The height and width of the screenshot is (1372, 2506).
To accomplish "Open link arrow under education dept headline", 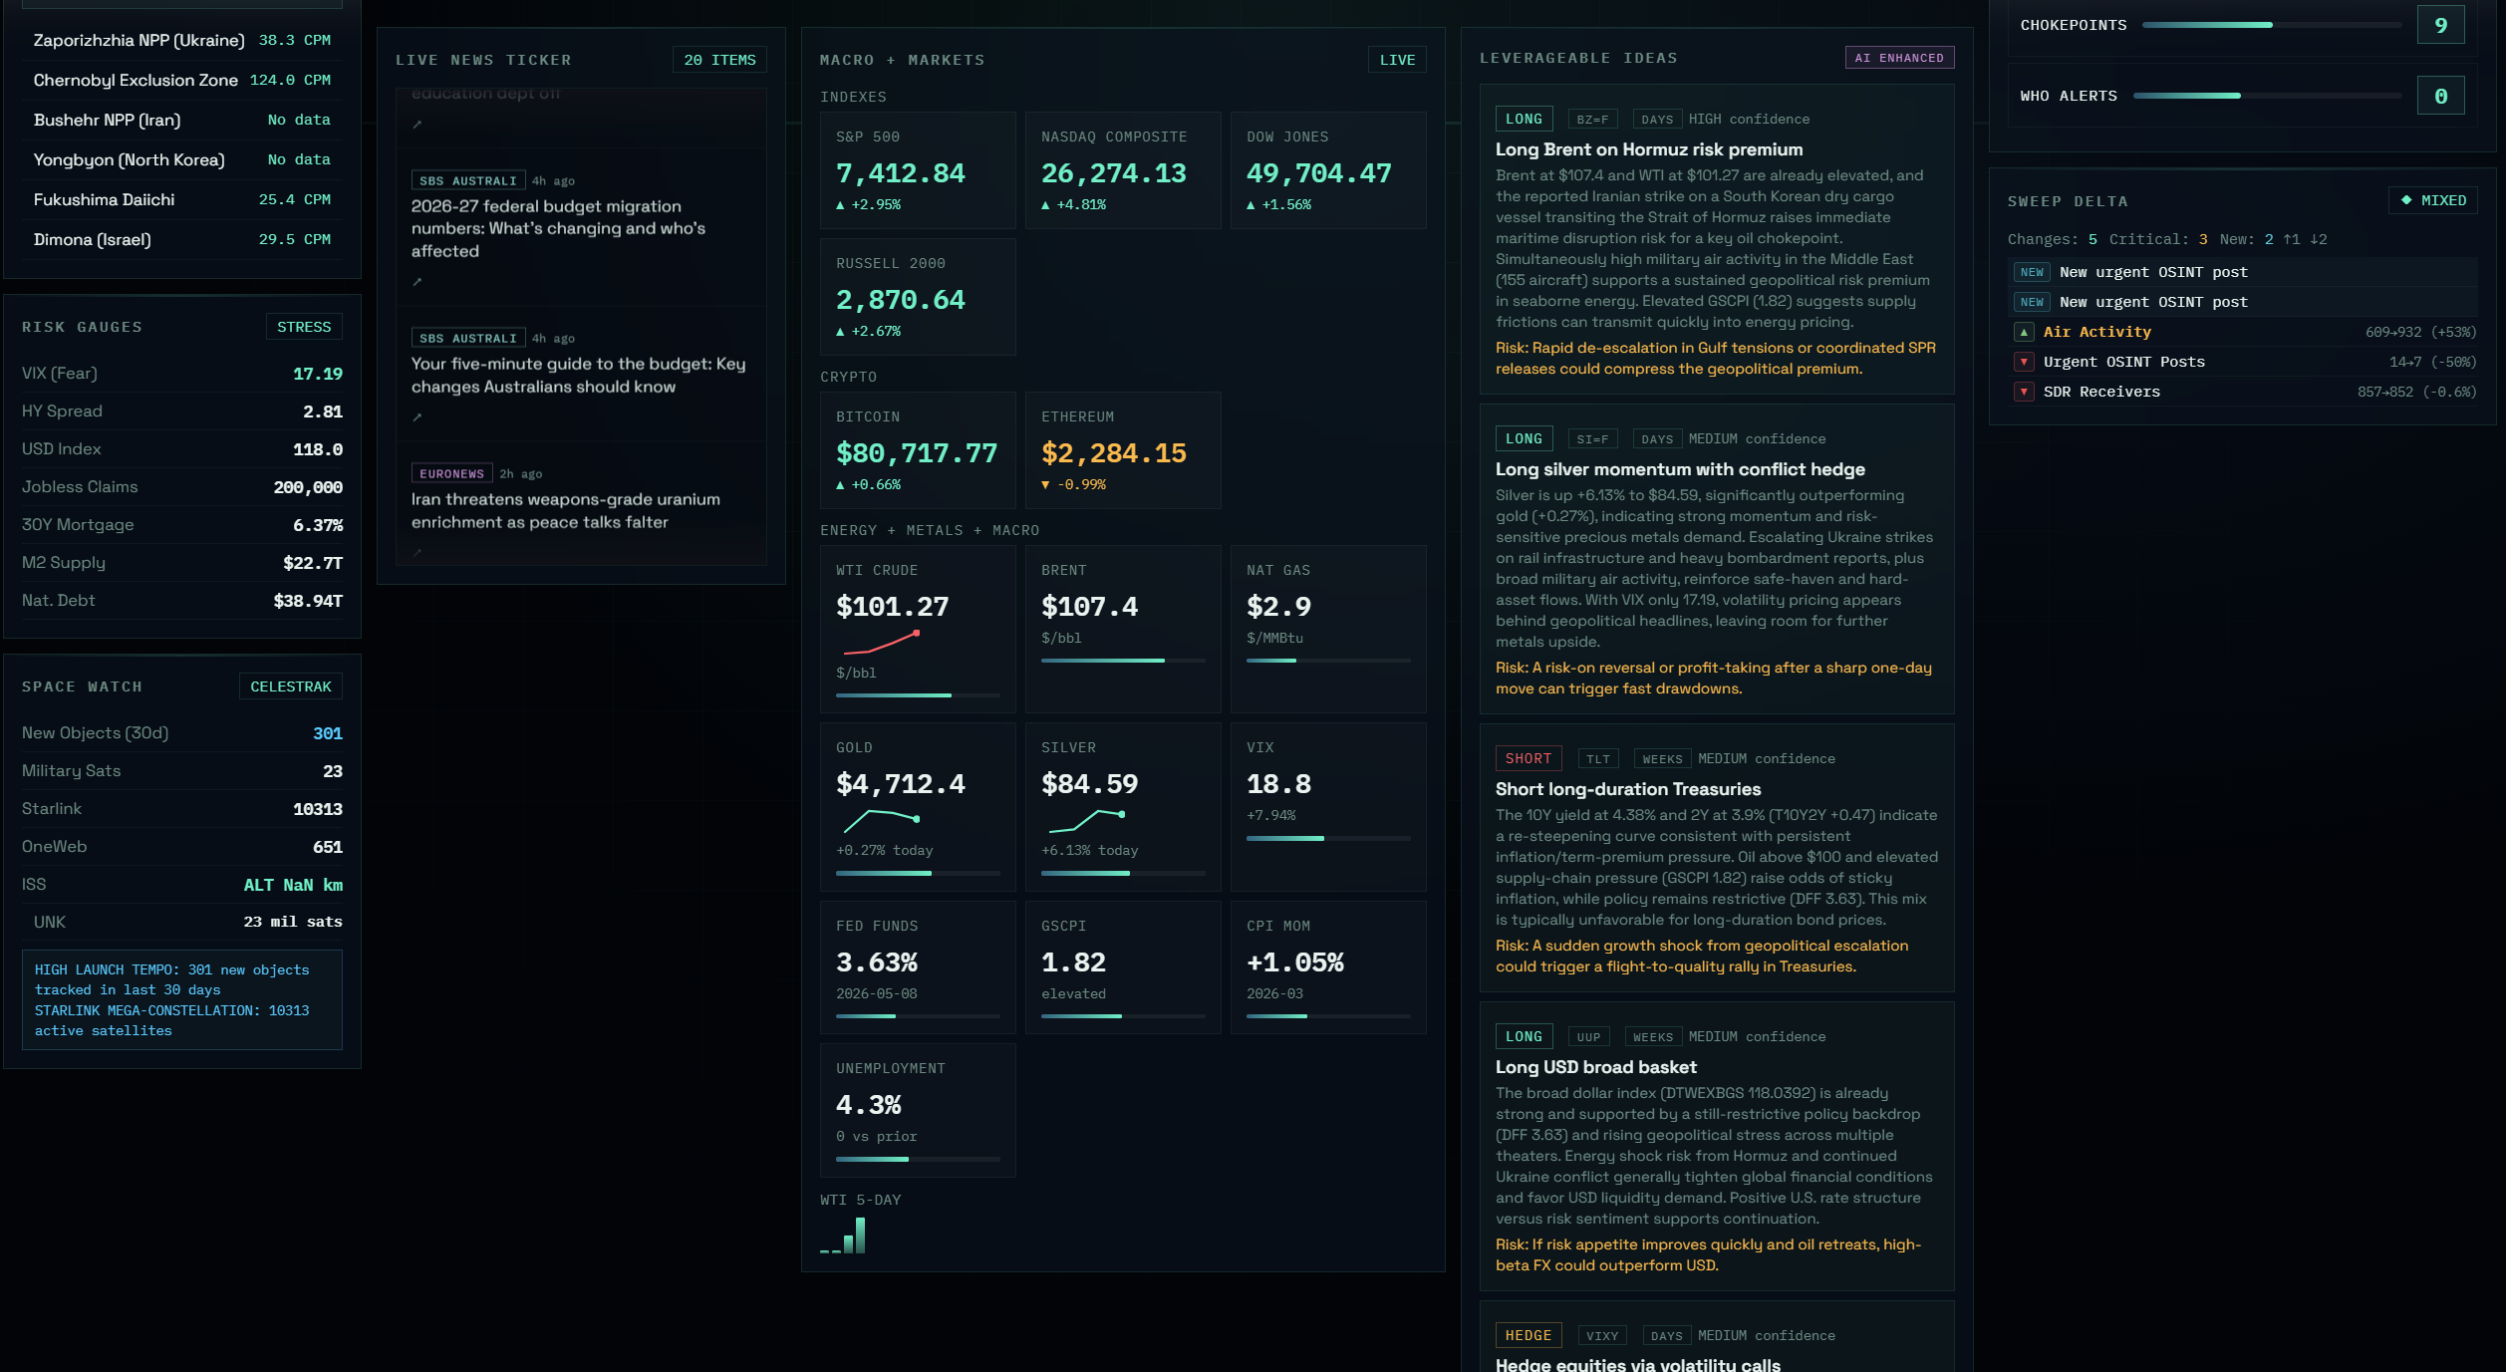I will (418, 125).
